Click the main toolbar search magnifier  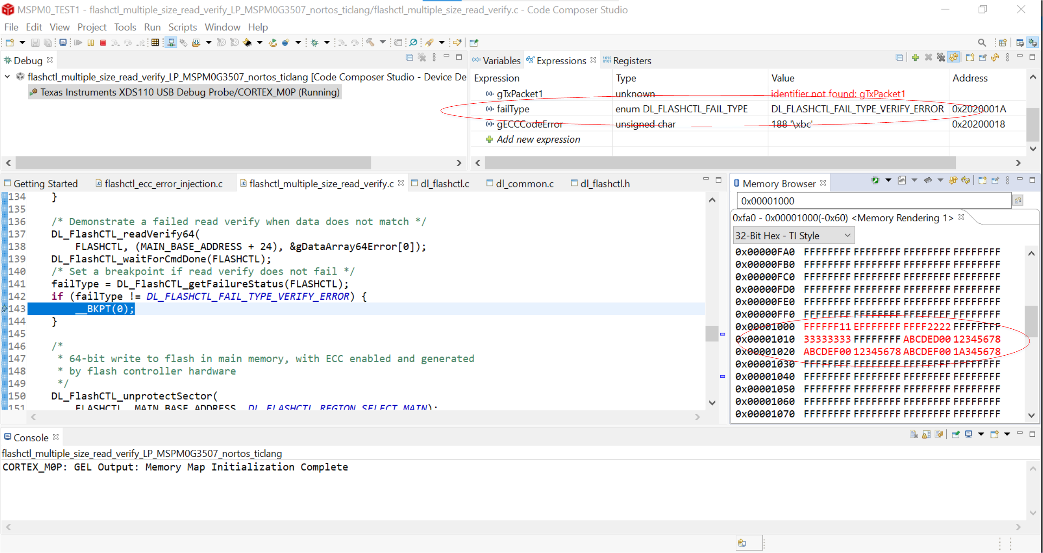(982, 43)
